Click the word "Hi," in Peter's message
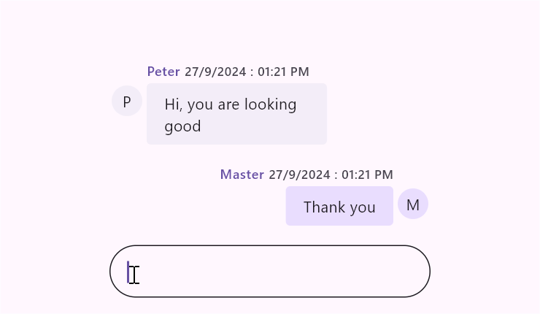This screenshot has width=540, height=314. [x=174, y=104]
